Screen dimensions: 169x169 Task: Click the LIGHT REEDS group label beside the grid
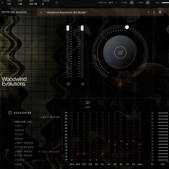tap(50, 117)
